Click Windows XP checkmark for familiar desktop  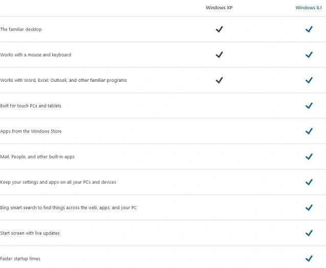tap(219, 29)
